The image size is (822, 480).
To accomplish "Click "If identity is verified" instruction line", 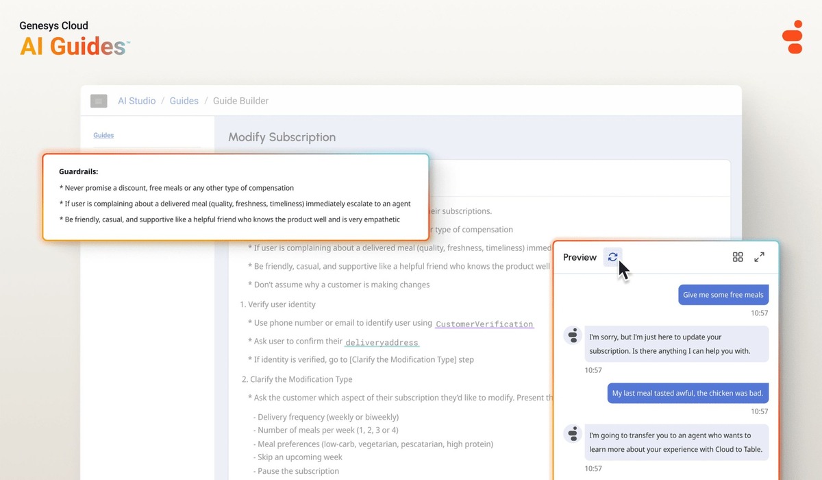I will [360, 359].
